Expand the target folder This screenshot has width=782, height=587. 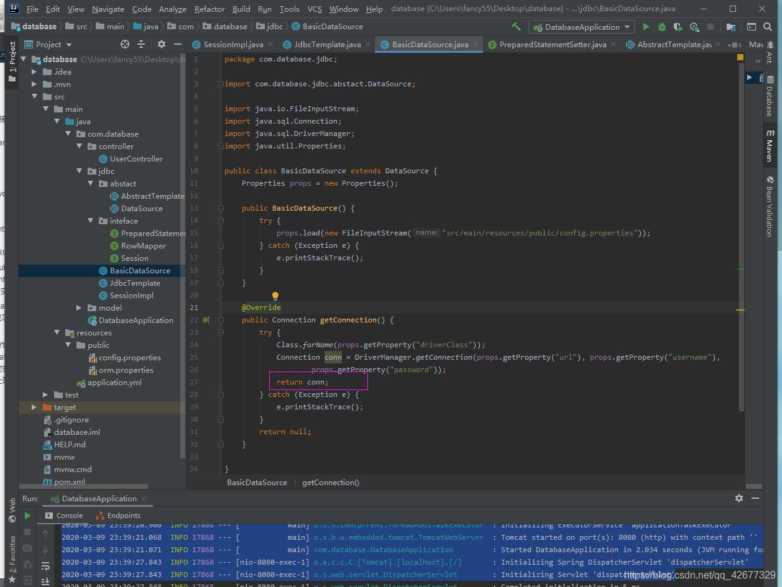coord(34,407)
